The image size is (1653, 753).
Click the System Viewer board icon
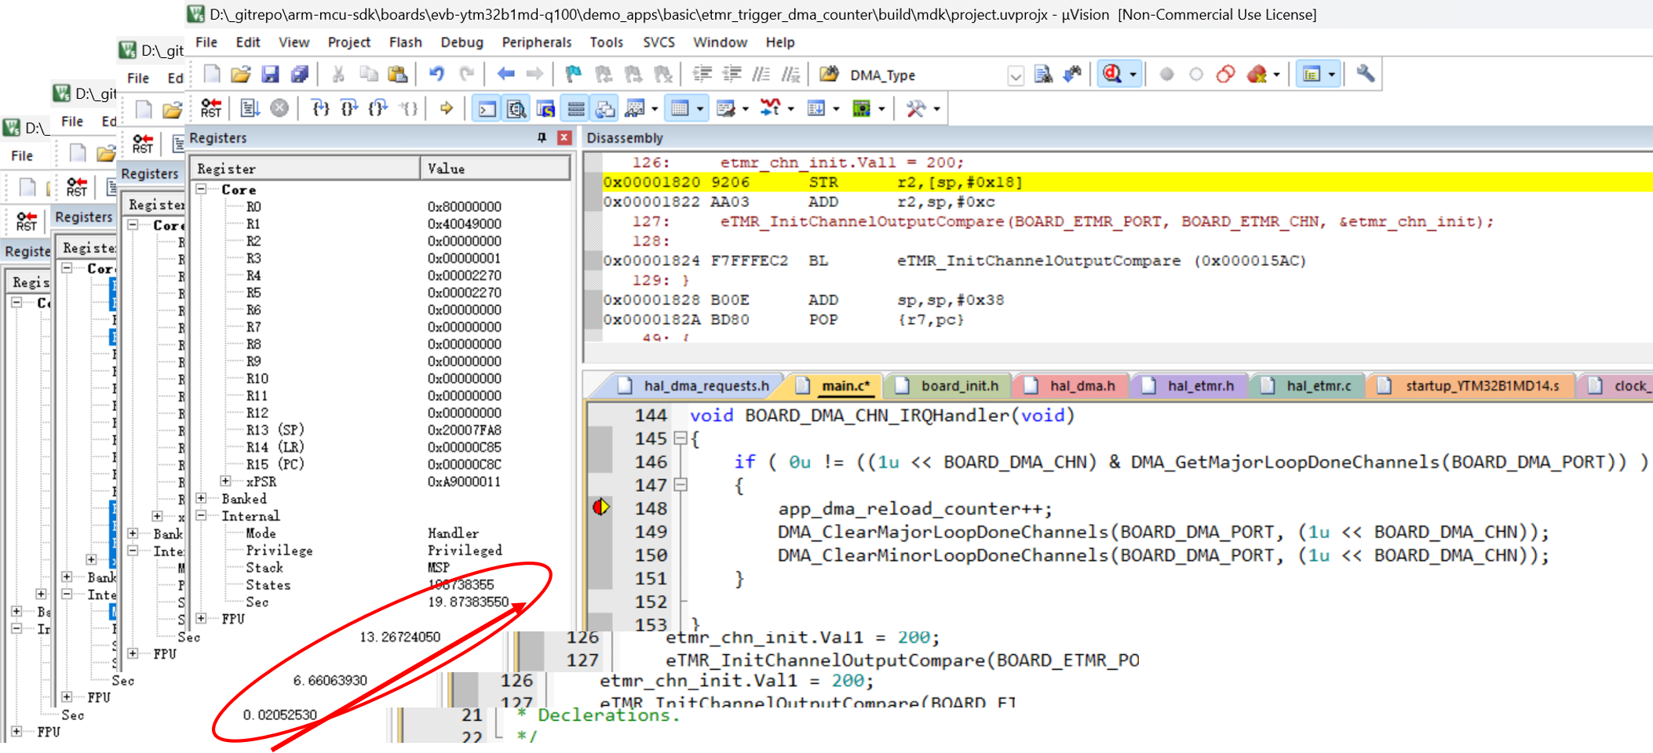pos(862,108)
